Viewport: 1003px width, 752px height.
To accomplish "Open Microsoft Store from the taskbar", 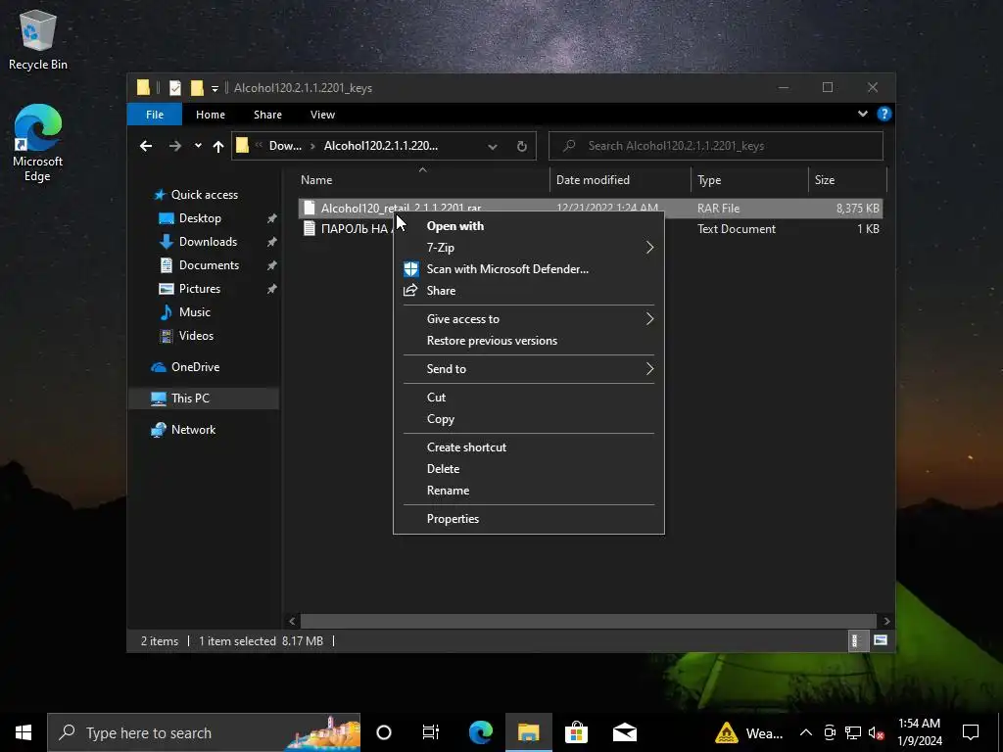I will 576,732.
